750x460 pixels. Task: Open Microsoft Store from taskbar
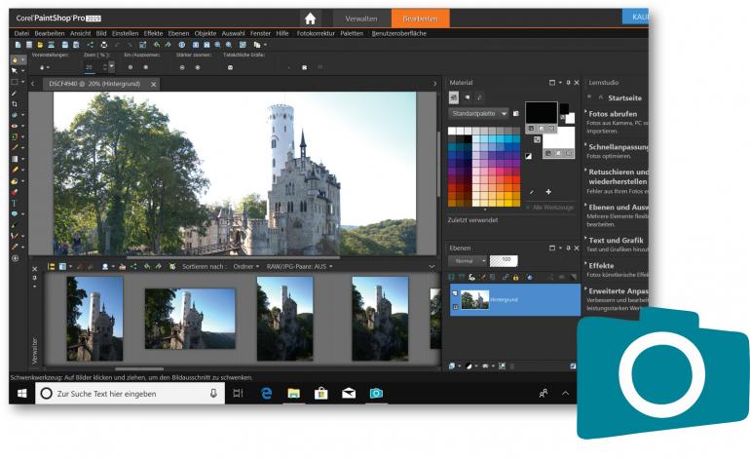click(321, 394)
